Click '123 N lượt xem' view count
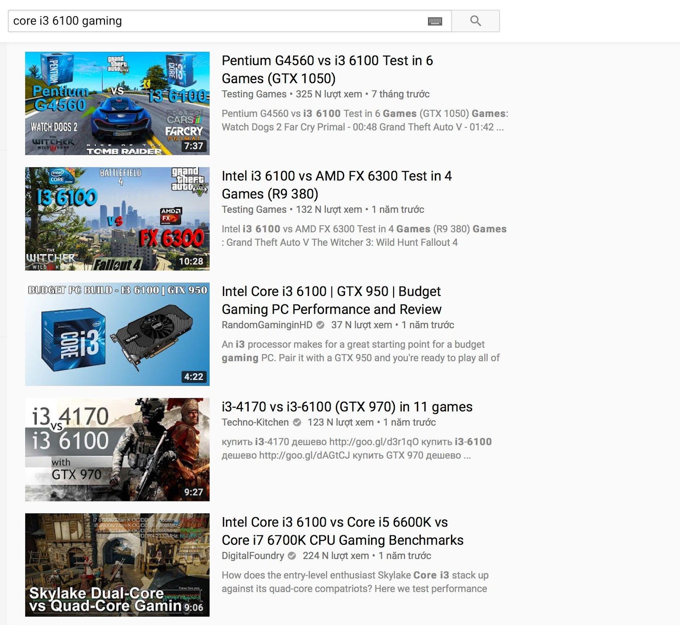Viewport: 680px width, 625px height. click(341, 422)
